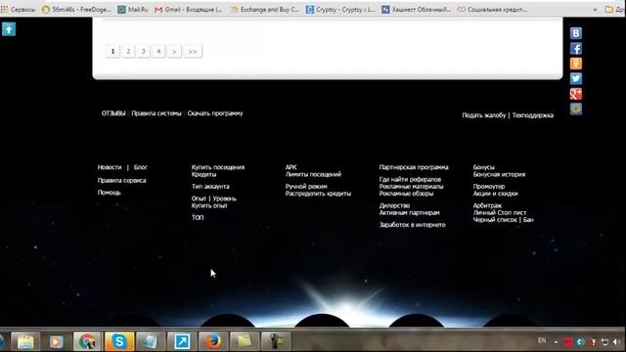Screen dimensions: 626x352
Task: Open the FreeDoge bookmark
Action: 76,9
